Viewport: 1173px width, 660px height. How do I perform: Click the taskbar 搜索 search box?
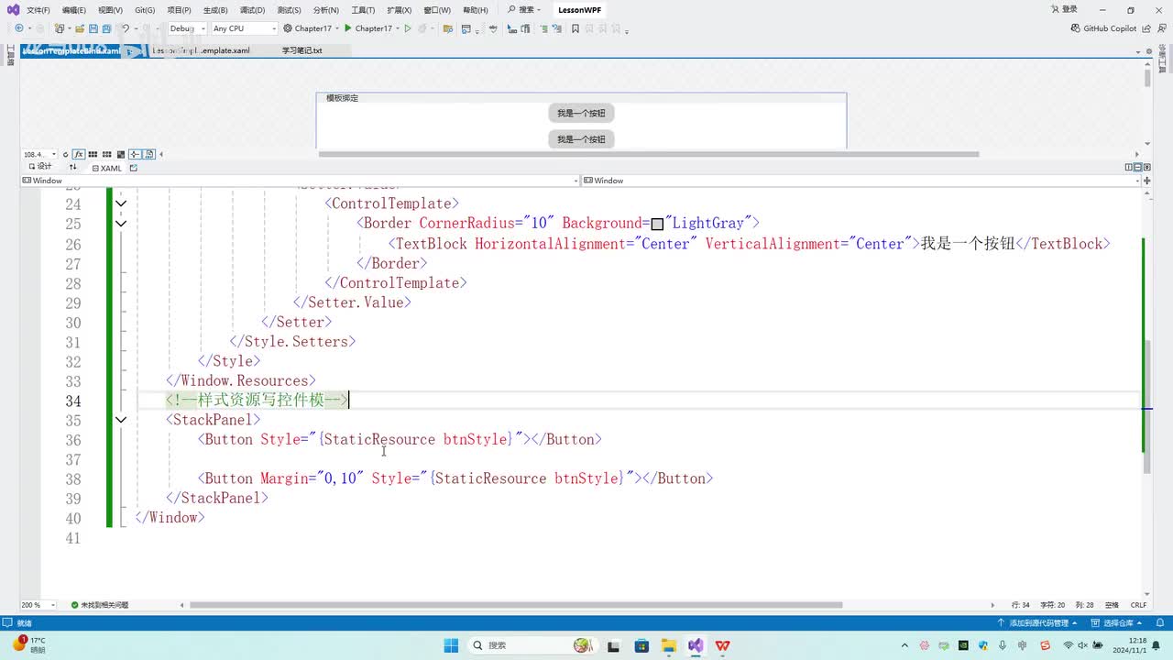point(532,645)
